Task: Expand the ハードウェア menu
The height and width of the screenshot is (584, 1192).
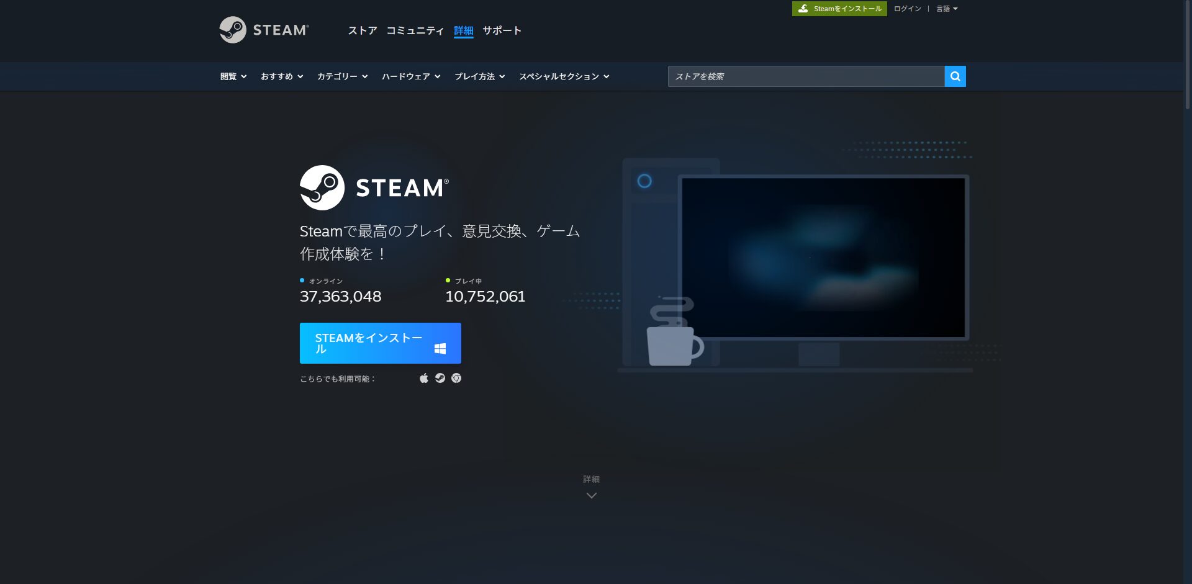Action: click(410, 76)
